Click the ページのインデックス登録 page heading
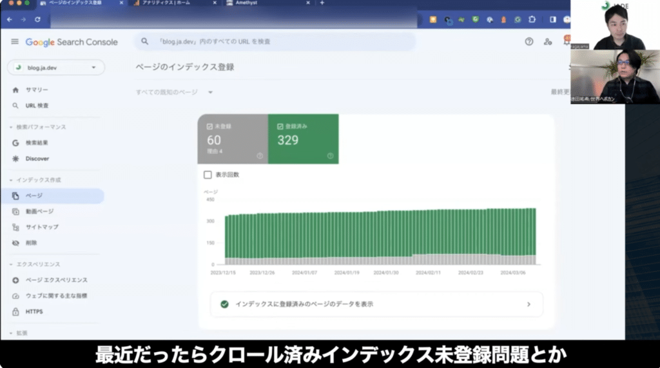This screenshot has height=368, width=660. click(185, 67)
